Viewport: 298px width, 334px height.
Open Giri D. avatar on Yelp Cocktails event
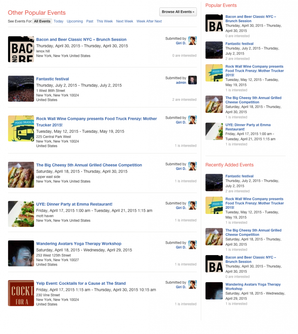click(x=192, y=284)
